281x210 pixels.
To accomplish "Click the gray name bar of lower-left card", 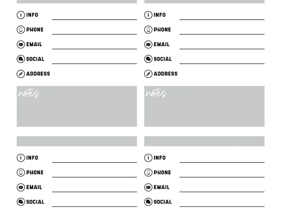I will click(77, 141).
